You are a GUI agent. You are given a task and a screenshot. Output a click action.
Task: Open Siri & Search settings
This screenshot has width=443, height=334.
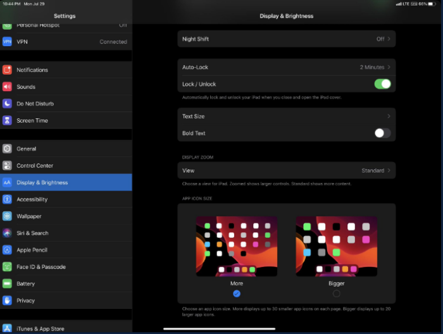pos(66,233)
